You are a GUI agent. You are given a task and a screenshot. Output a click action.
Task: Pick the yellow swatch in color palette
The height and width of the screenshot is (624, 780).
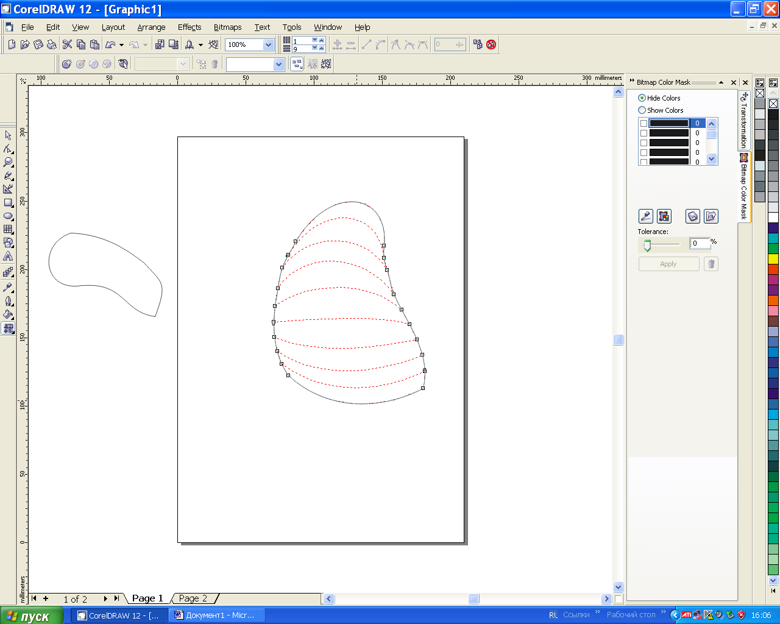[773, 259]
